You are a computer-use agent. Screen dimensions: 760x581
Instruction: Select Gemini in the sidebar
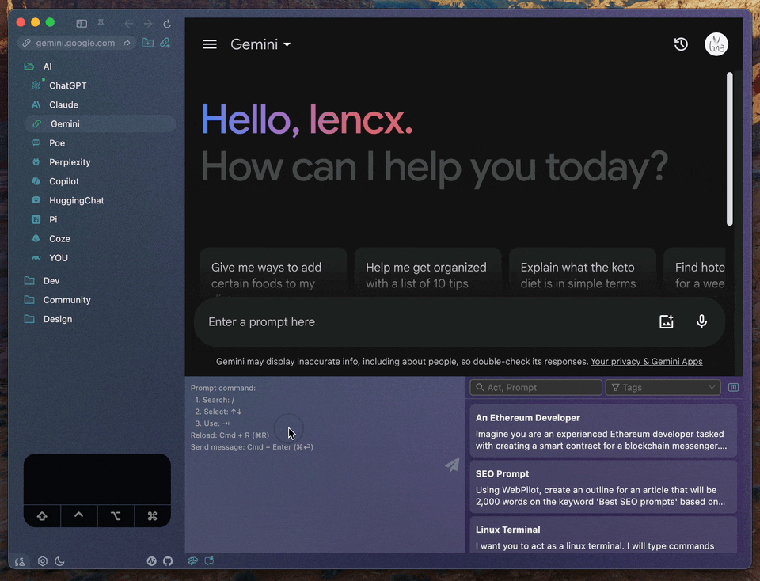pyautogui.click(x=100, y=124)
